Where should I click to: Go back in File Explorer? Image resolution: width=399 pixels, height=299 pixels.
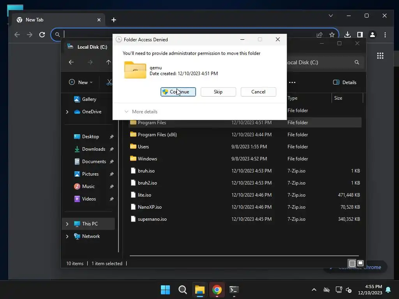tap(71, 62)
